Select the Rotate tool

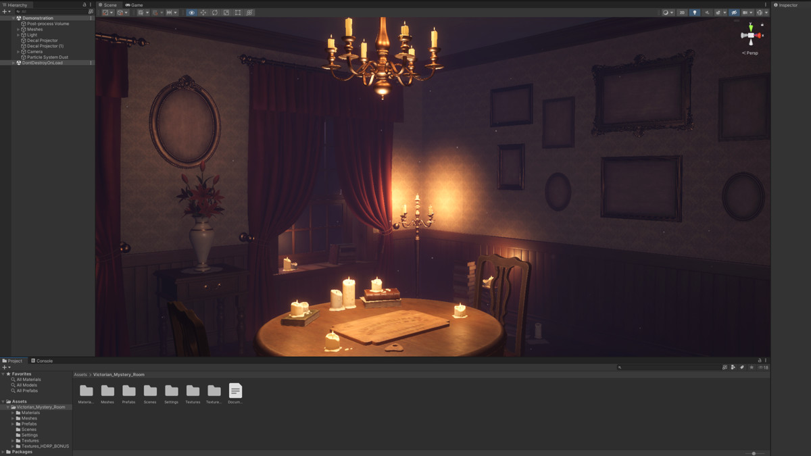point(215,12)
